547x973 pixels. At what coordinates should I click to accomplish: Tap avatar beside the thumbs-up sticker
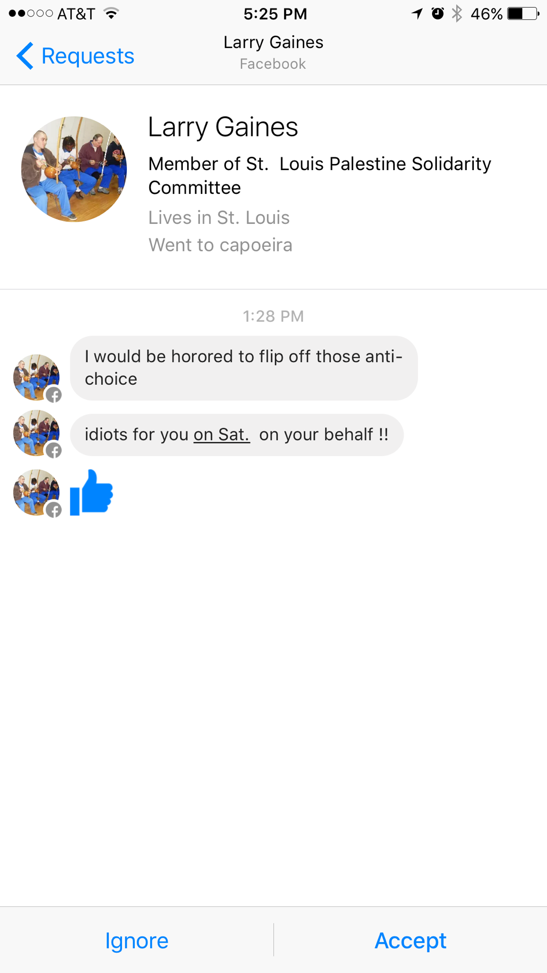[37, 493]
